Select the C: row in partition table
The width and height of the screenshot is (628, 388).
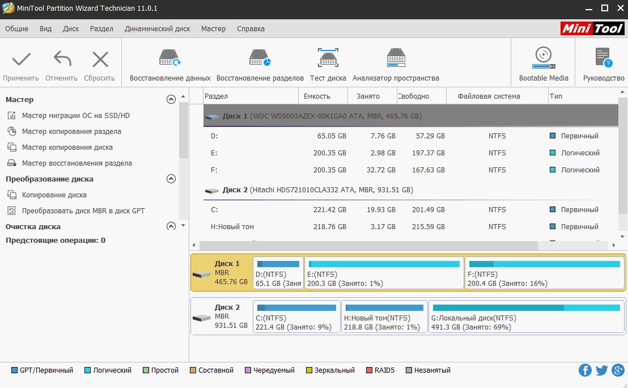pyautogui.click(x=410, y=210)
